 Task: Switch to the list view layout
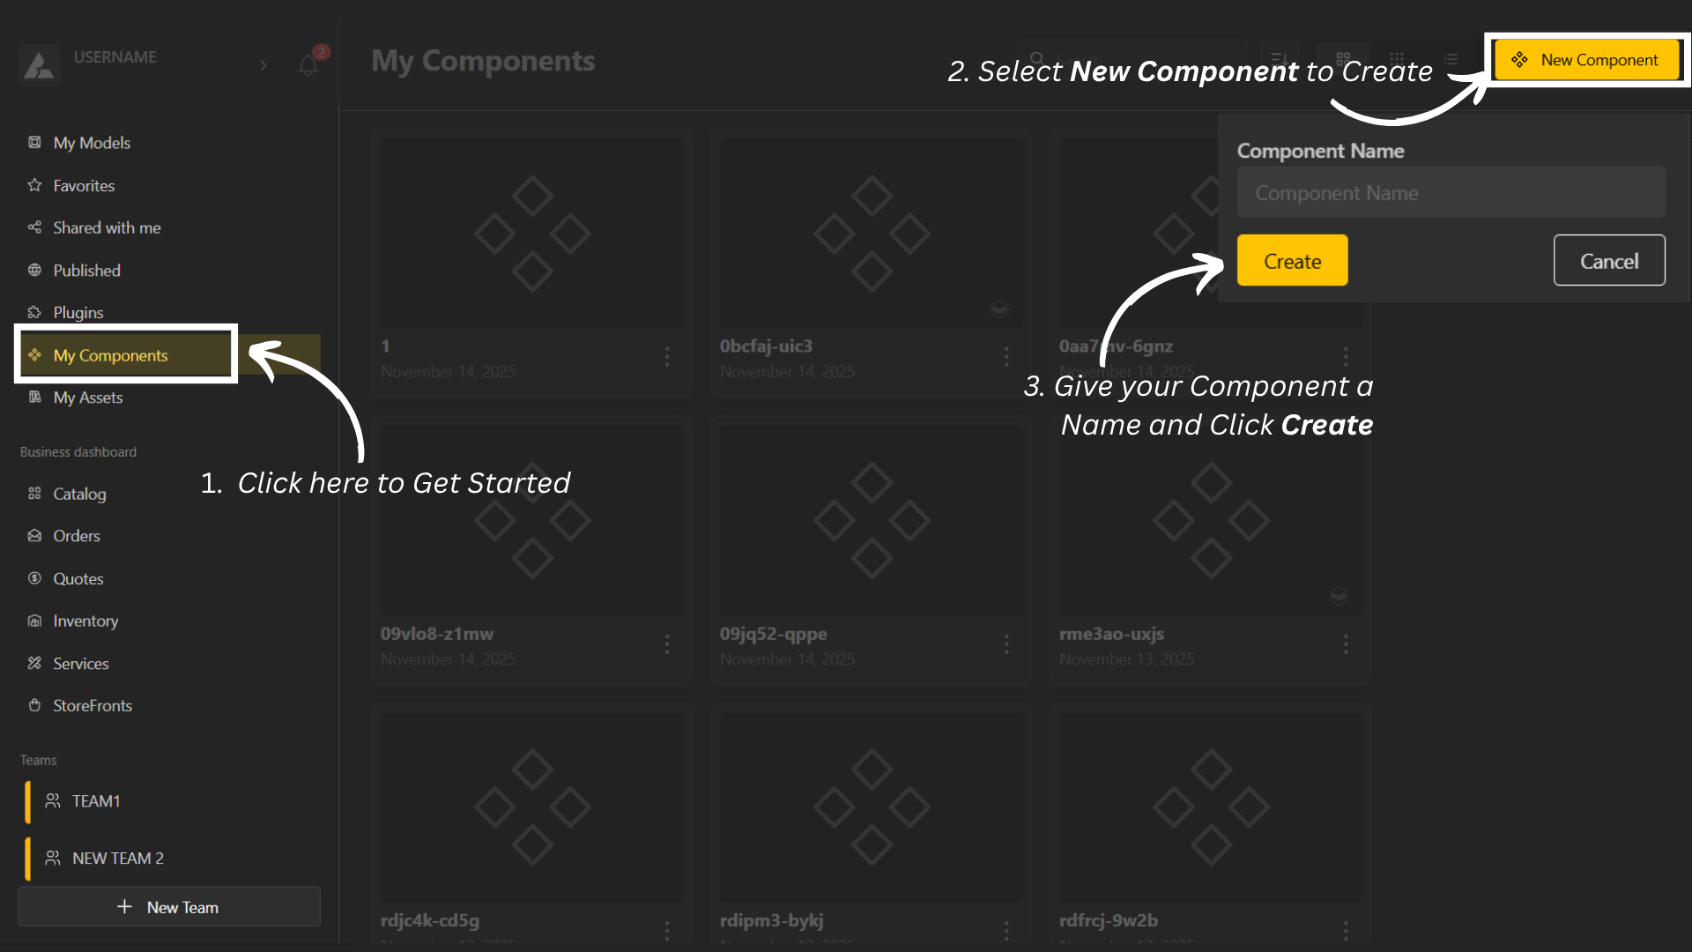point(1451,60)
